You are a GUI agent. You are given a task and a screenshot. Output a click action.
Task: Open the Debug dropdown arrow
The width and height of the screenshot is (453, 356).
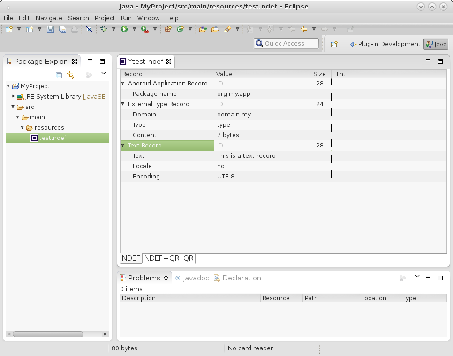(114, 29)
